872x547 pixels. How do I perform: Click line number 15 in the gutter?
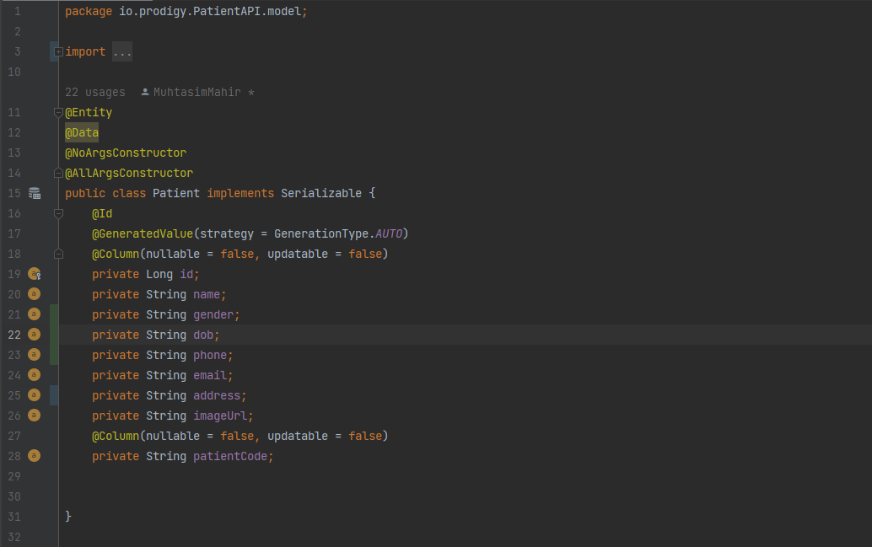(14, 194)
